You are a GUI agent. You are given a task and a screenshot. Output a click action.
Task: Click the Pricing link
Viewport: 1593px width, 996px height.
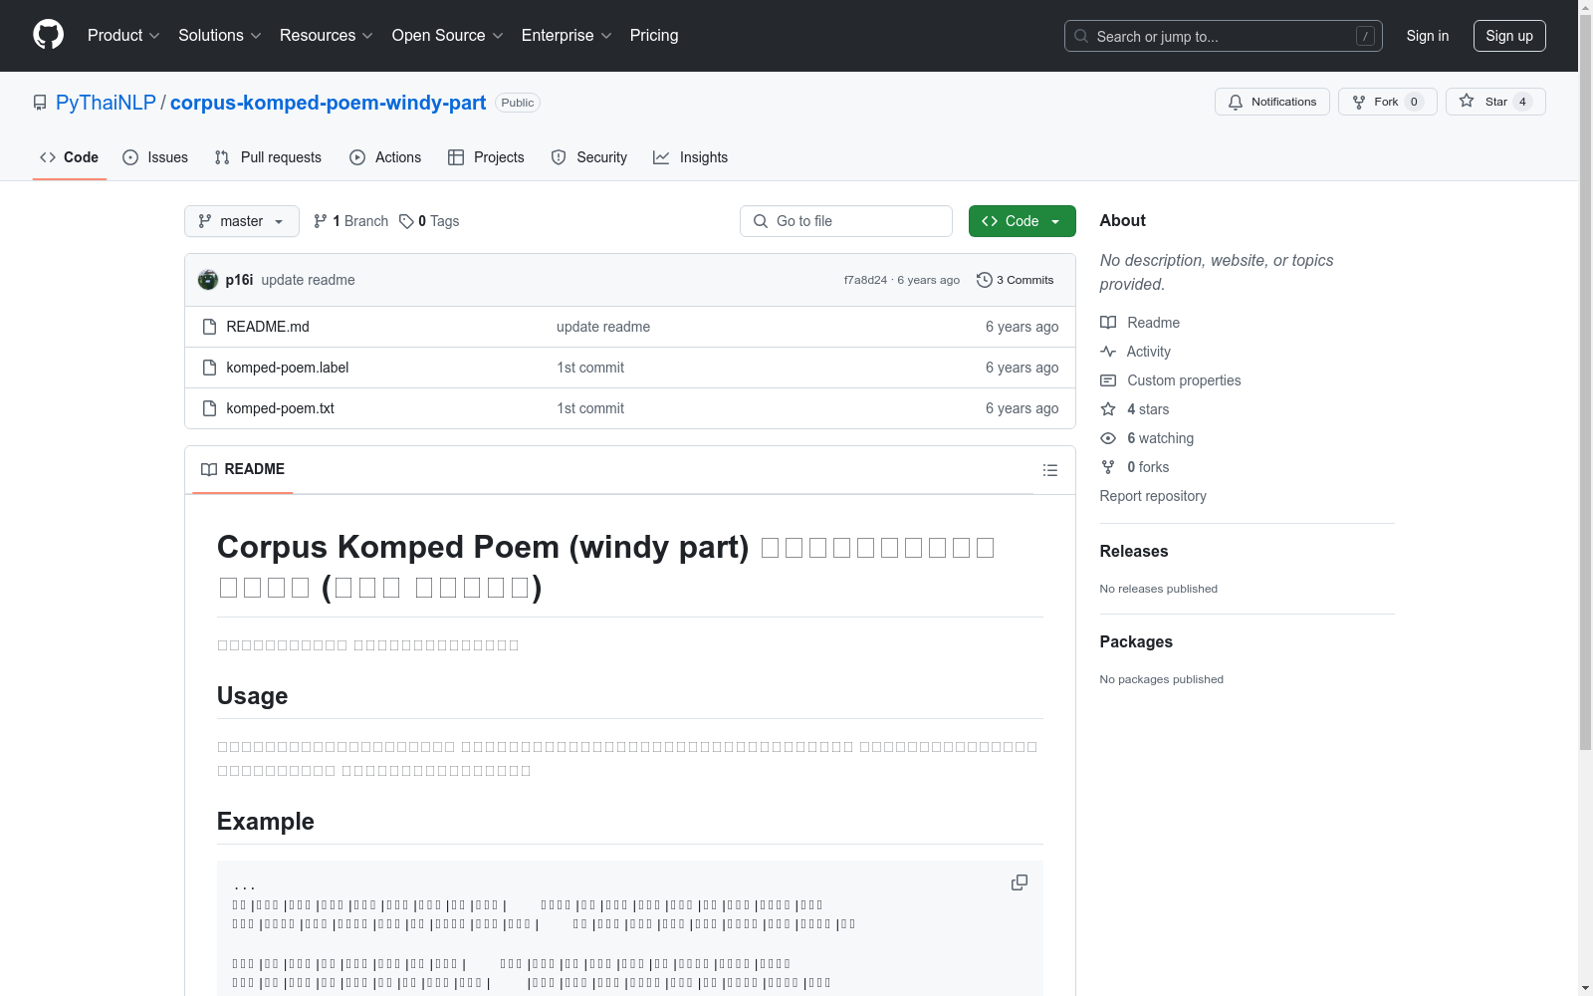tap(654, 35)
